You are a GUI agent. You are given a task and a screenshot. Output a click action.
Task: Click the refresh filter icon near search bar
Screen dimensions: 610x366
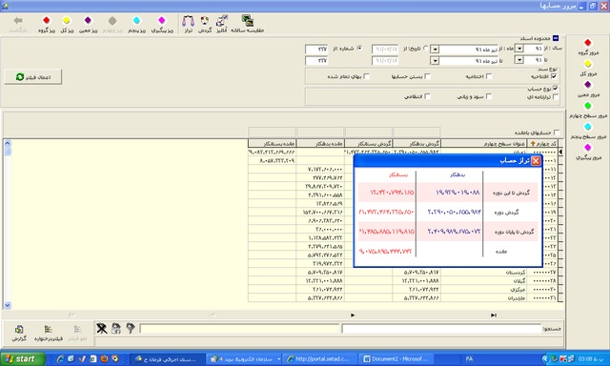click(x=116, y=329)
